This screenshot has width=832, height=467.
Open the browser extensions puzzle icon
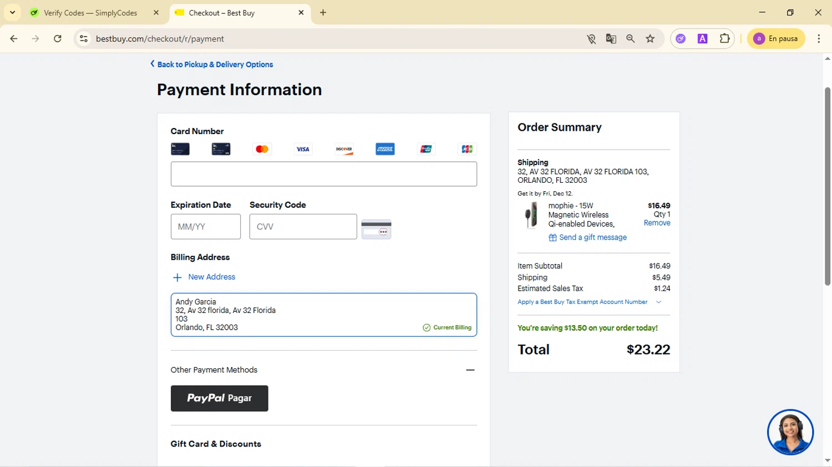[724, 39]
